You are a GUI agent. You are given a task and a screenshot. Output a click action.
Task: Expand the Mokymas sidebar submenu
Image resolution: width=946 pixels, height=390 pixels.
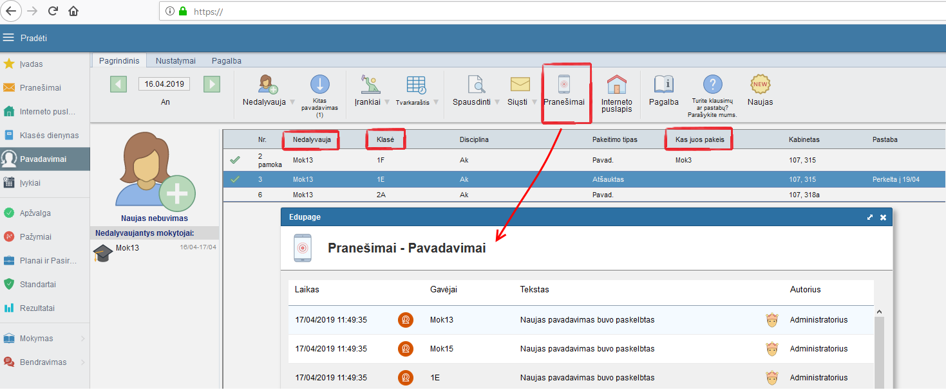point(81,339)
